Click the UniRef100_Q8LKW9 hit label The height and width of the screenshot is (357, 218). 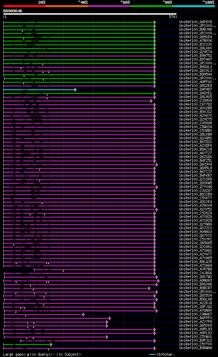196,135
